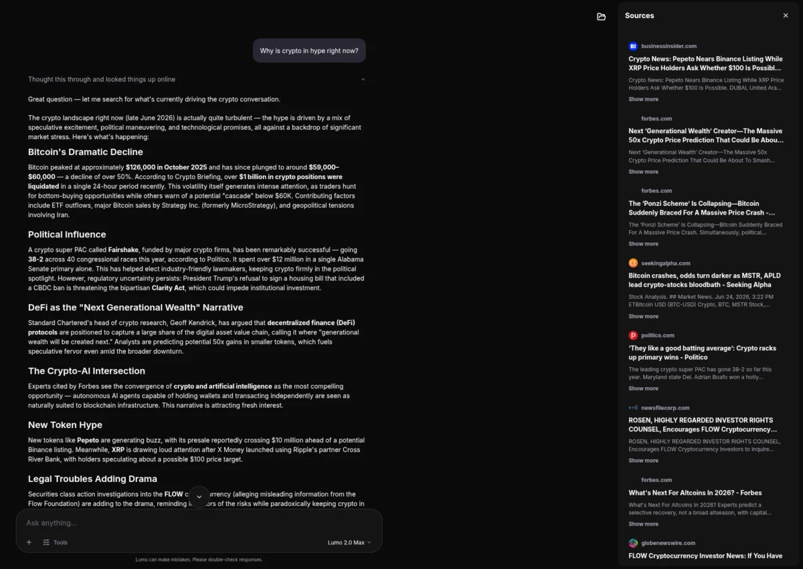The image size is (803, 569).
Task: Click the plus attachment icon in input bar
Action: coord(29,542)
